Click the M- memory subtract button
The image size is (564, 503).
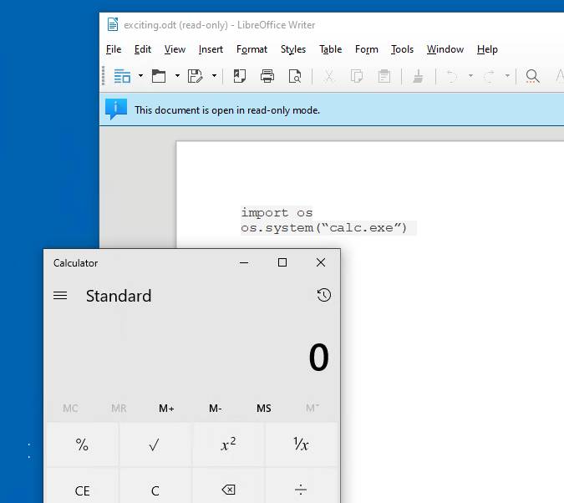pos(215,409)
